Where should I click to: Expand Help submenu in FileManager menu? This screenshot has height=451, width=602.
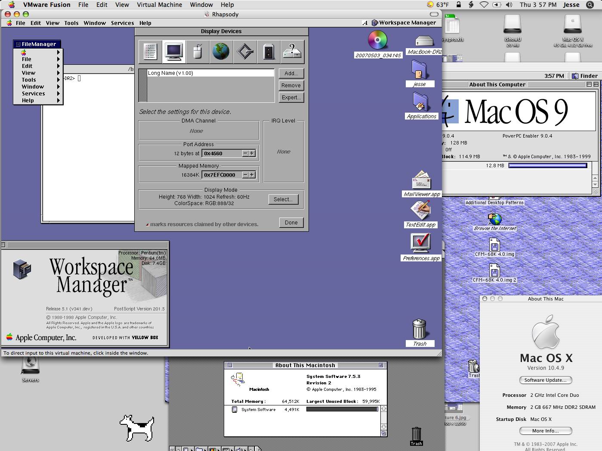click(38, 101)
